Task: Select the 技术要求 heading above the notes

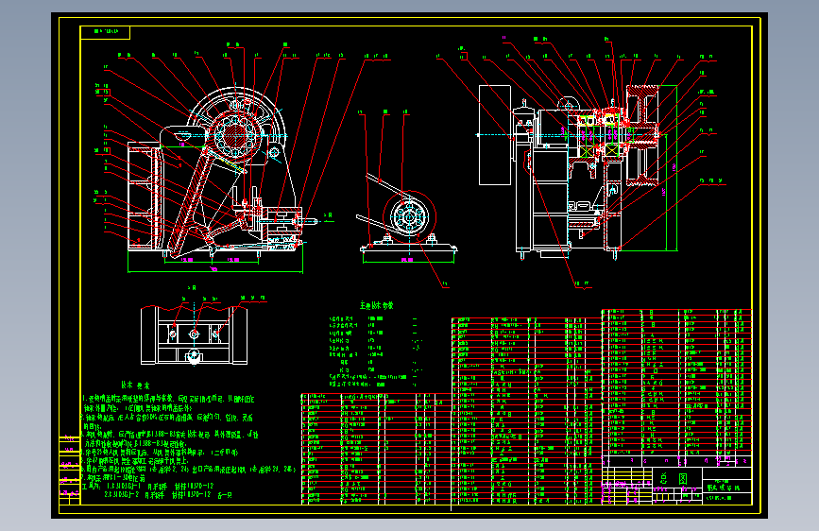Action: (135, 385)
